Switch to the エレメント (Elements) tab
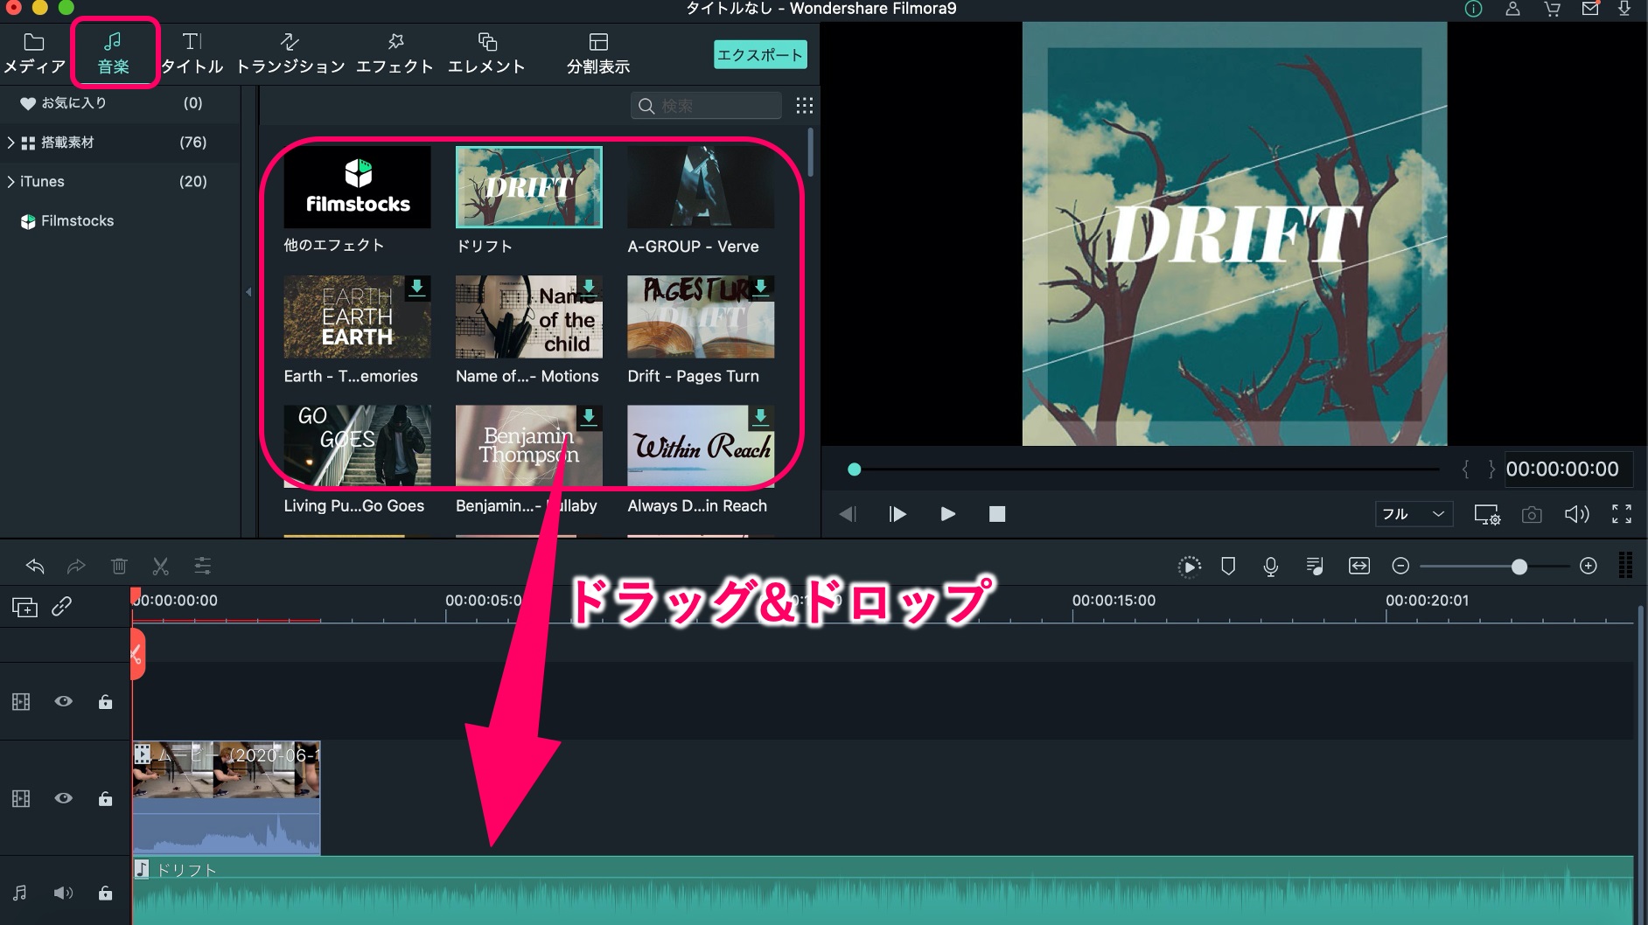The height and width of the screenshot is (925, 1648). click(x=486, y=53)
